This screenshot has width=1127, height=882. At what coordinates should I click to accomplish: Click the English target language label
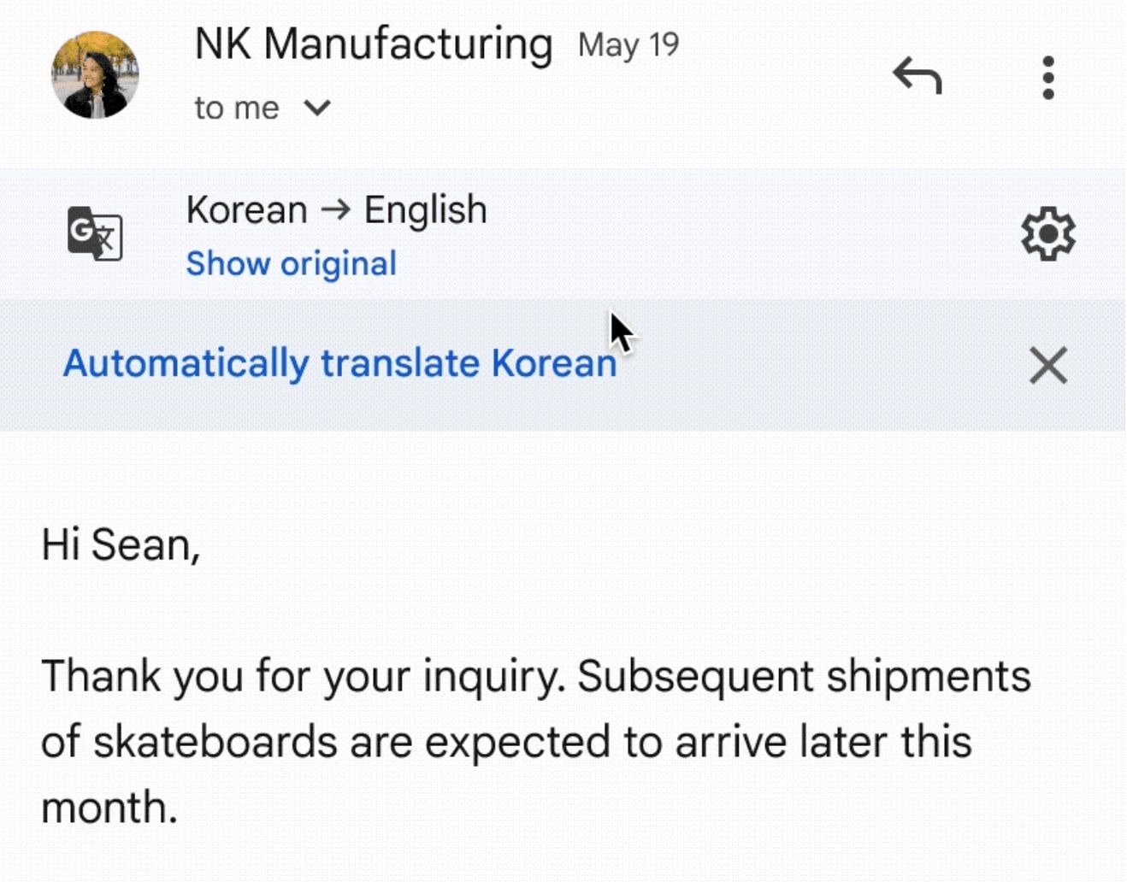coord(426,210)
